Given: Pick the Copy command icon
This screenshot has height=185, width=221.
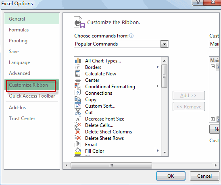Looking at the screenshot, I should 78,99.
